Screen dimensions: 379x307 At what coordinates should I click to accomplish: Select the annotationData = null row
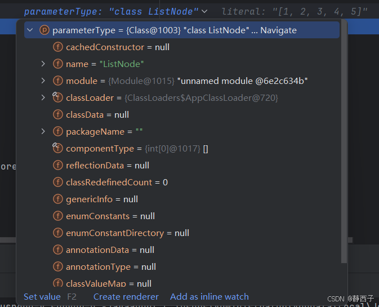click(182, 250)
